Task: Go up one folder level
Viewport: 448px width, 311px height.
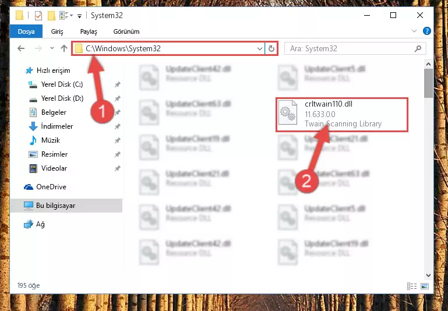Action: pyautogui.click(x=64, y=48)
